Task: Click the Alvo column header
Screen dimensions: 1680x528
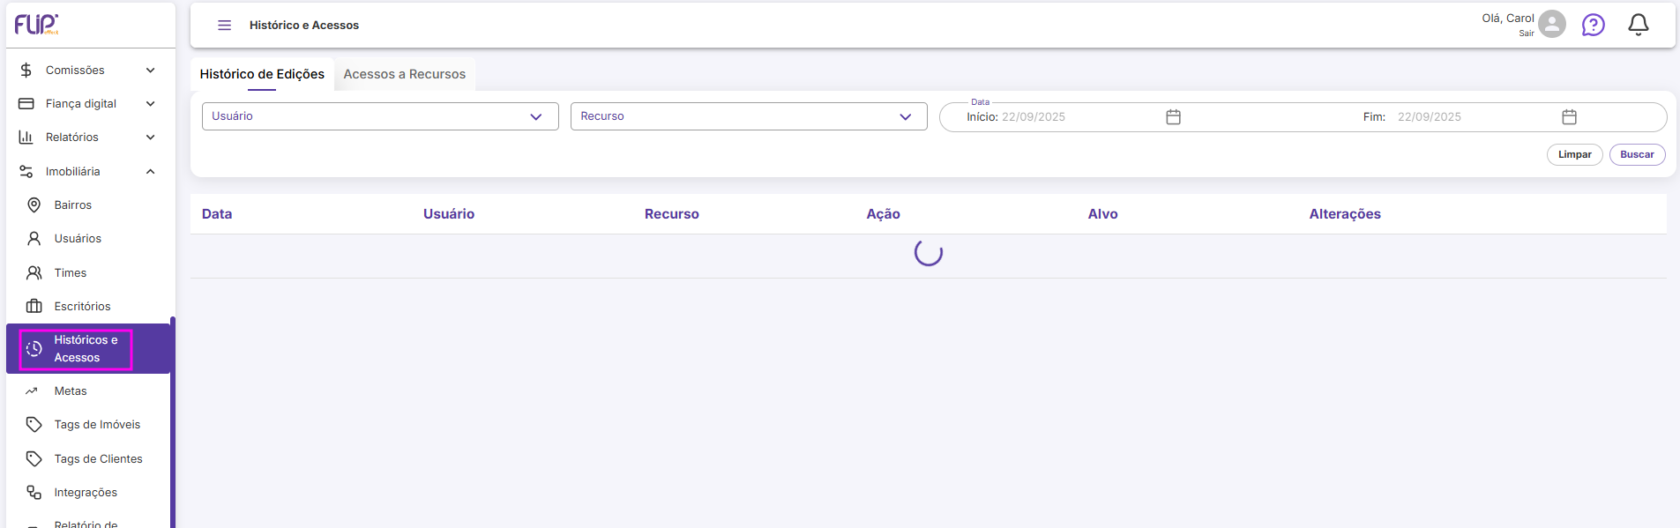Action: tap(1103, 214)
